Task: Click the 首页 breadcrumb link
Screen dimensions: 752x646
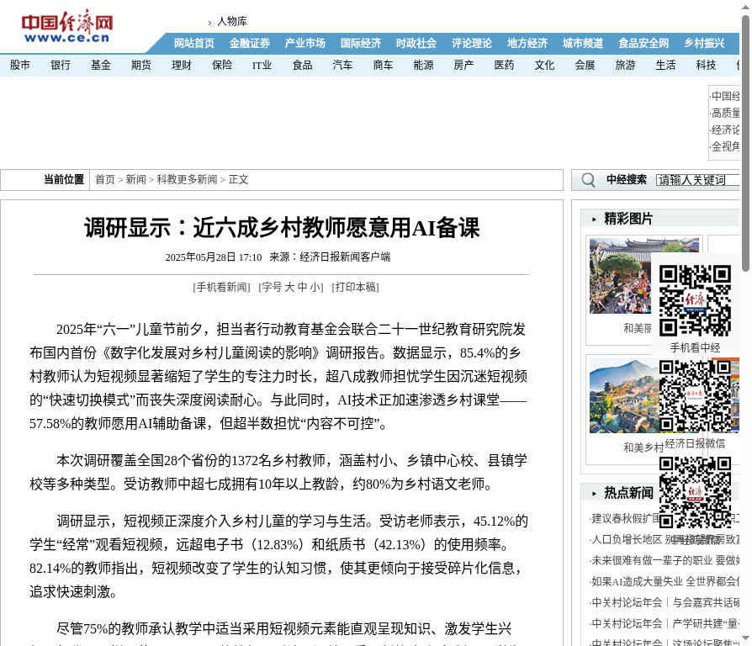Action: click(105, 180)
